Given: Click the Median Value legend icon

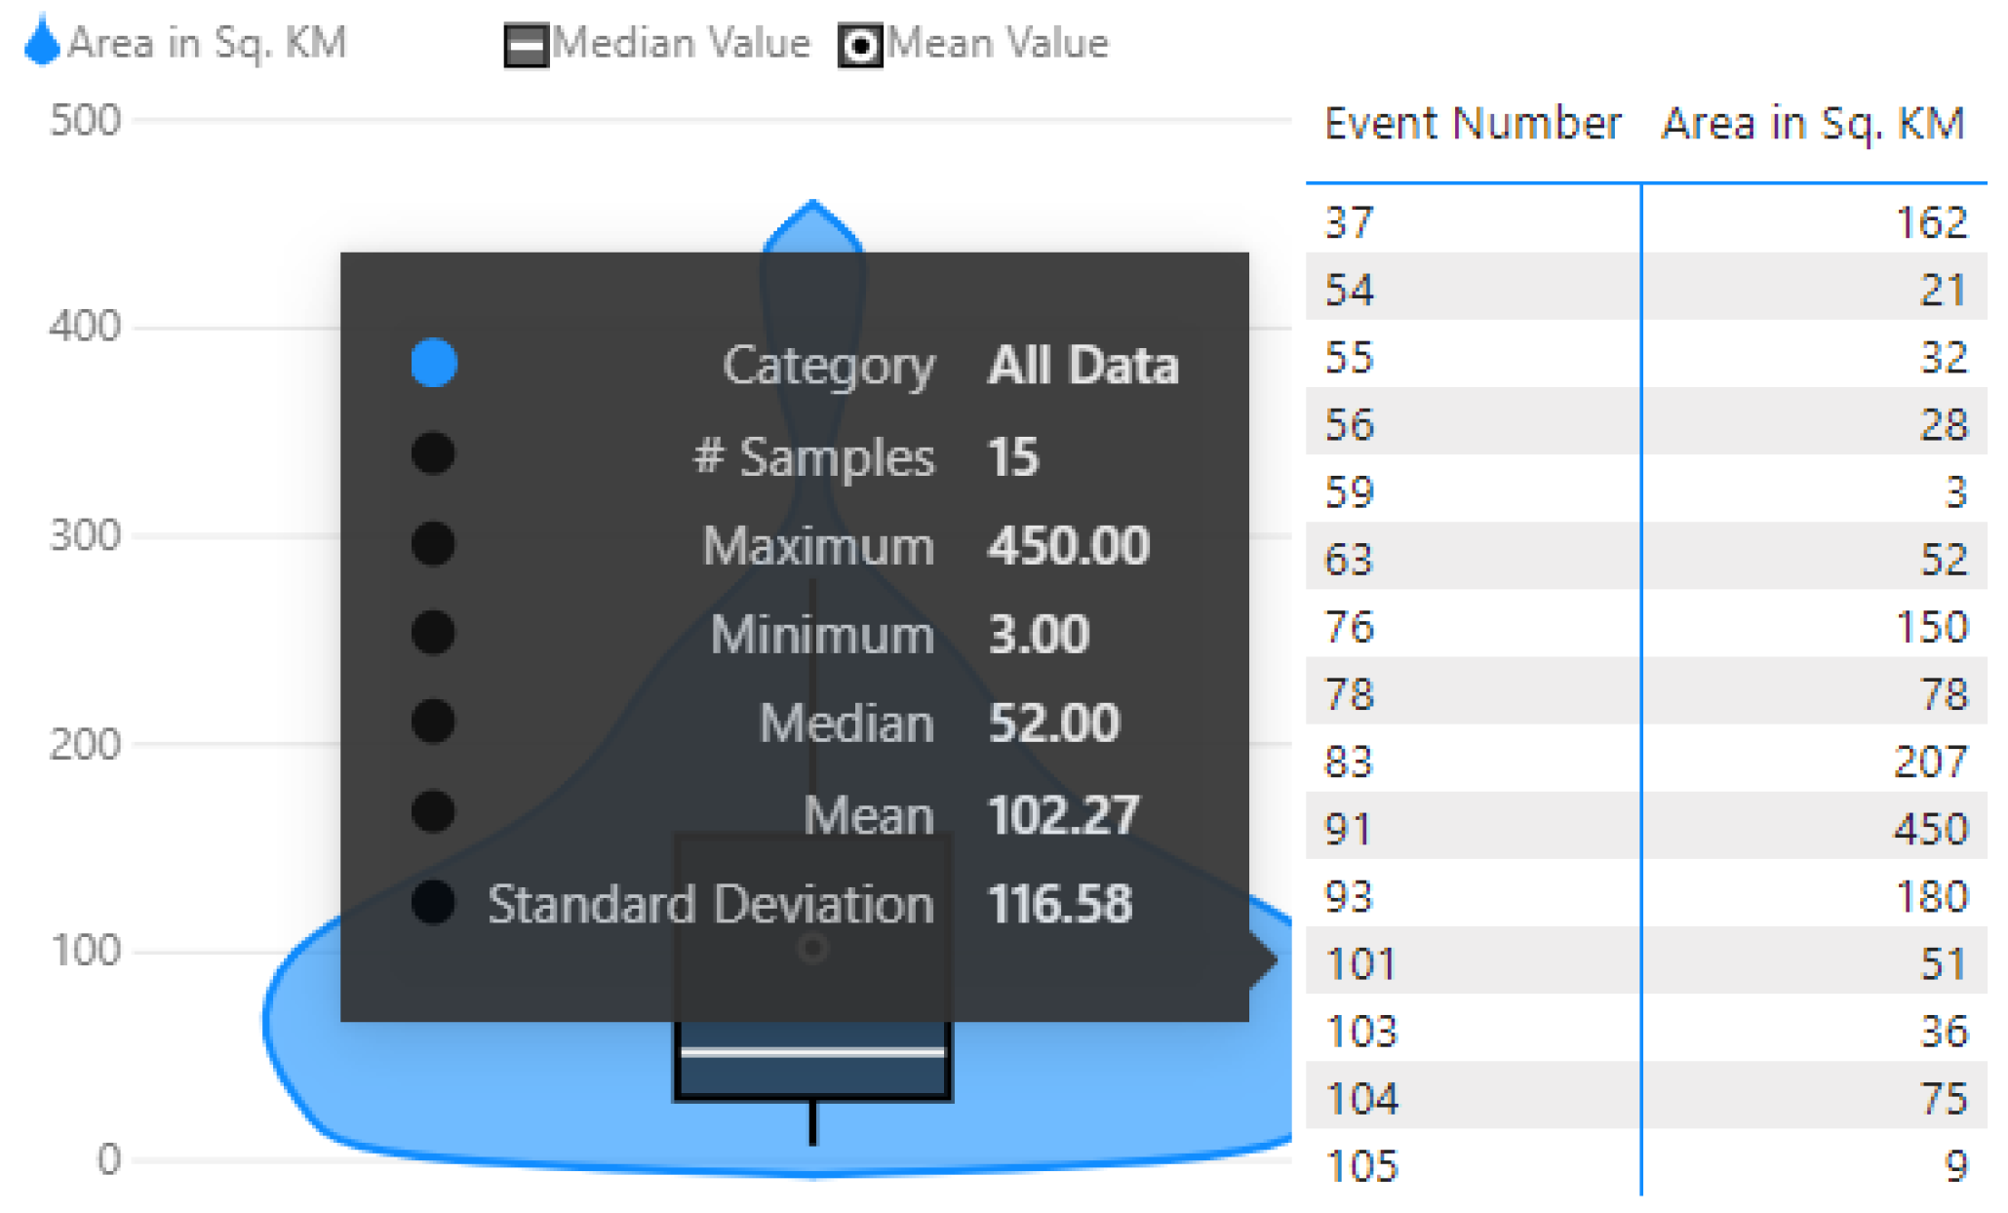Looking at the screenshot, I should pos(526,45).
